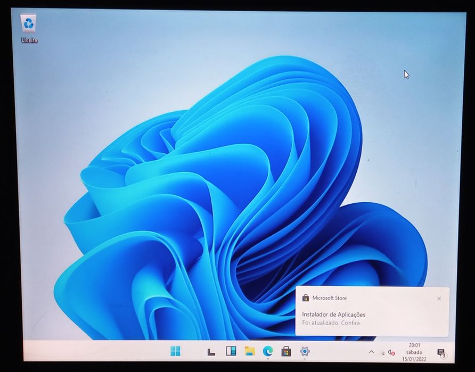This screenshot has height=372, width=475.
Task: Click the muted volume tray icon
Action: pos(391,353)
